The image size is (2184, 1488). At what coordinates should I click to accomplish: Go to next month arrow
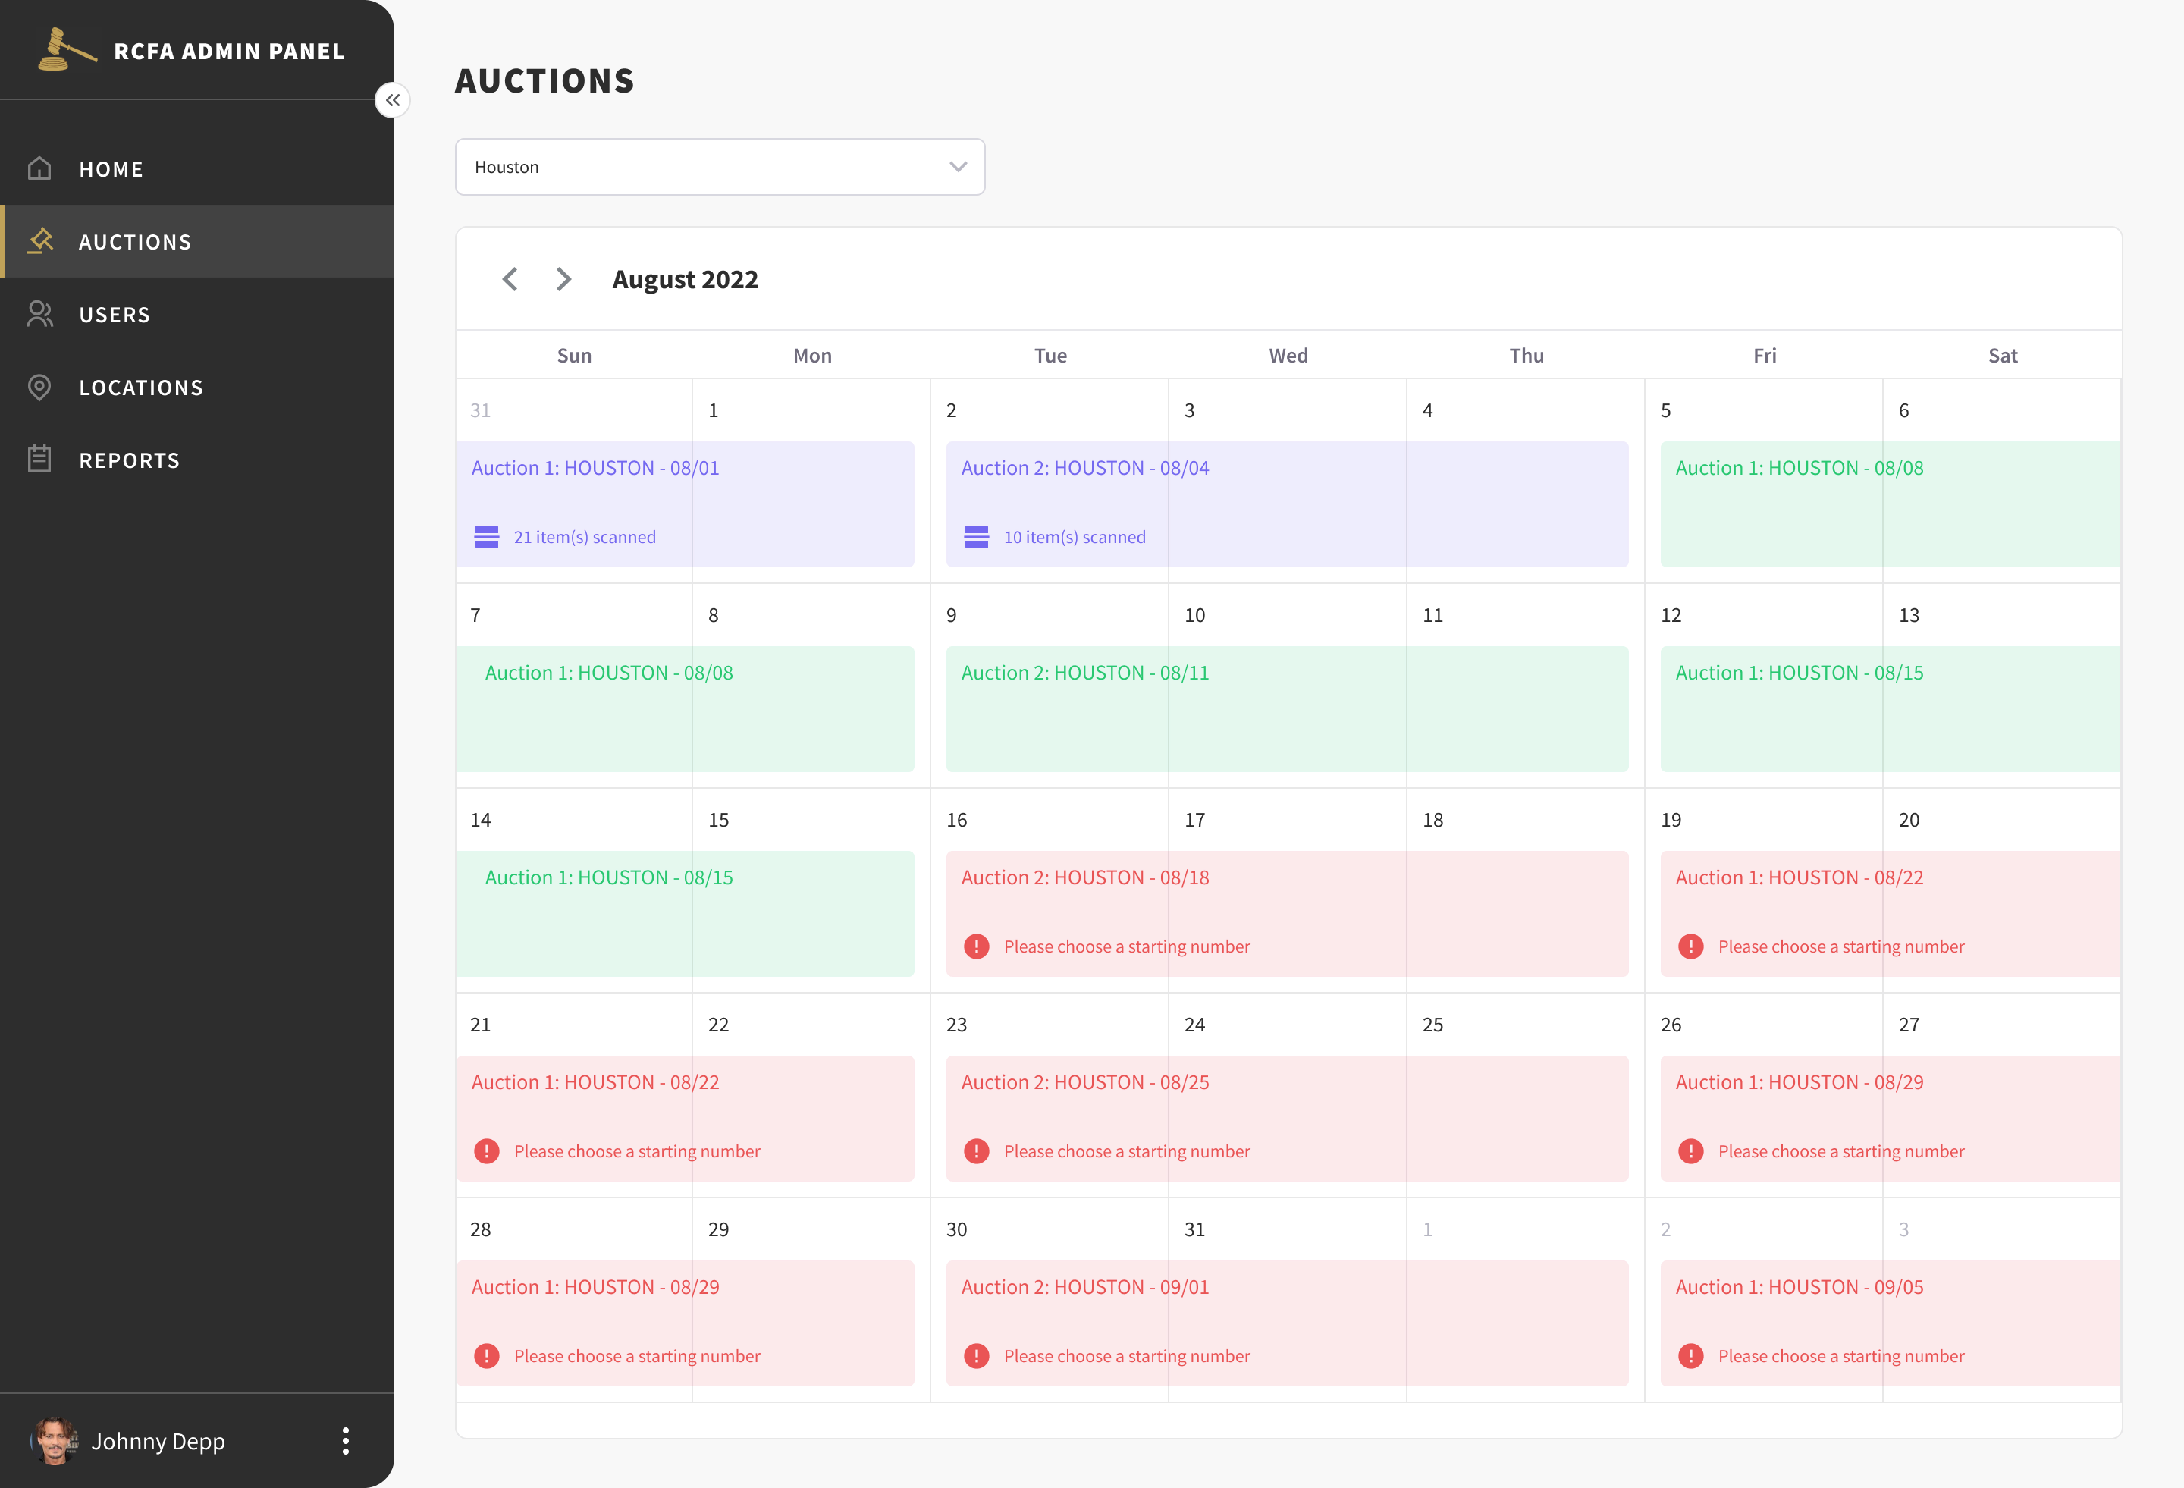coord(564,279)
